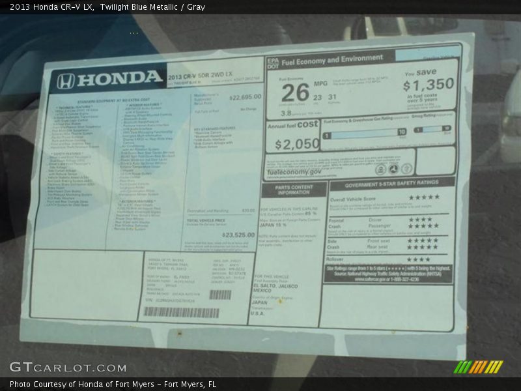
Task: Click the long VIN barcode at bottom
Action: (181, 312)
